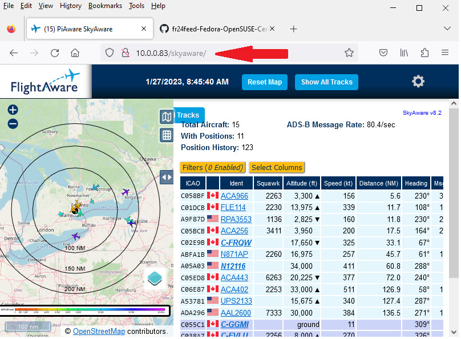The height and width of the screenshot is (339, 461).
Task: Zoom in the map with the plus icon
Action: [13, 110]
